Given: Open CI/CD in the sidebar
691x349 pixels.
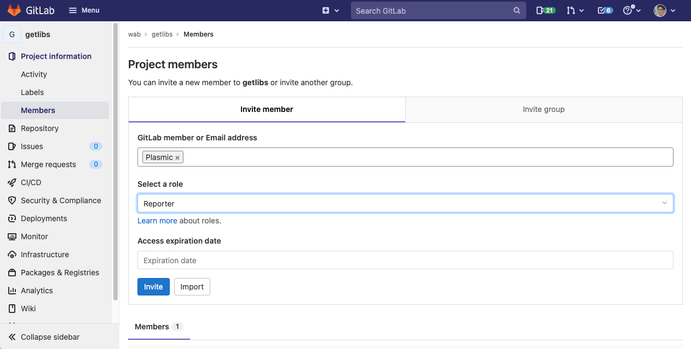Looking at the screenshot, I should pos(31,182).
